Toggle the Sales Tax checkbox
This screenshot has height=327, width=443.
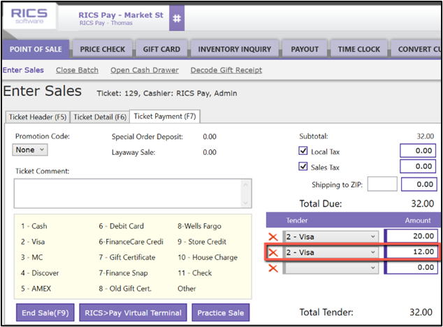pyautogui.click(x=303, y=167)
